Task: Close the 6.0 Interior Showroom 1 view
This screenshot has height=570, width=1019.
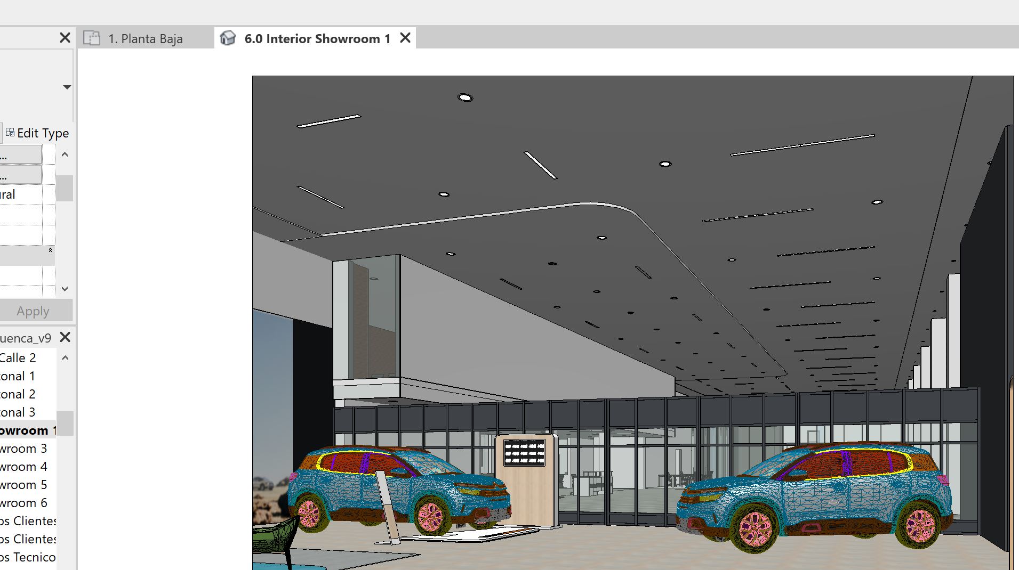Action: tap(405, 37)
